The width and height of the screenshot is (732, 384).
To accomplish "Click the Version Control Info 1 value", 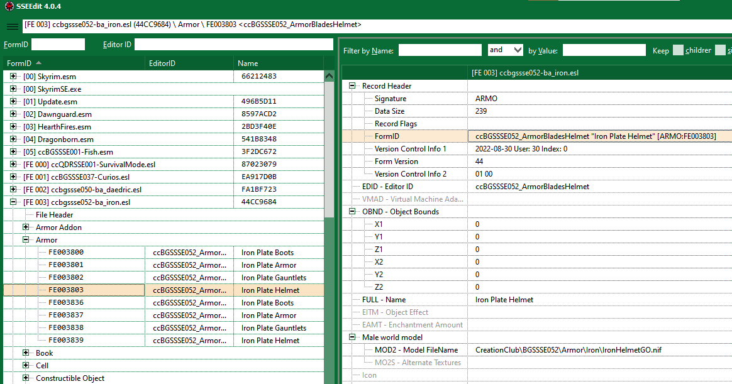I will tap(521, 149).
